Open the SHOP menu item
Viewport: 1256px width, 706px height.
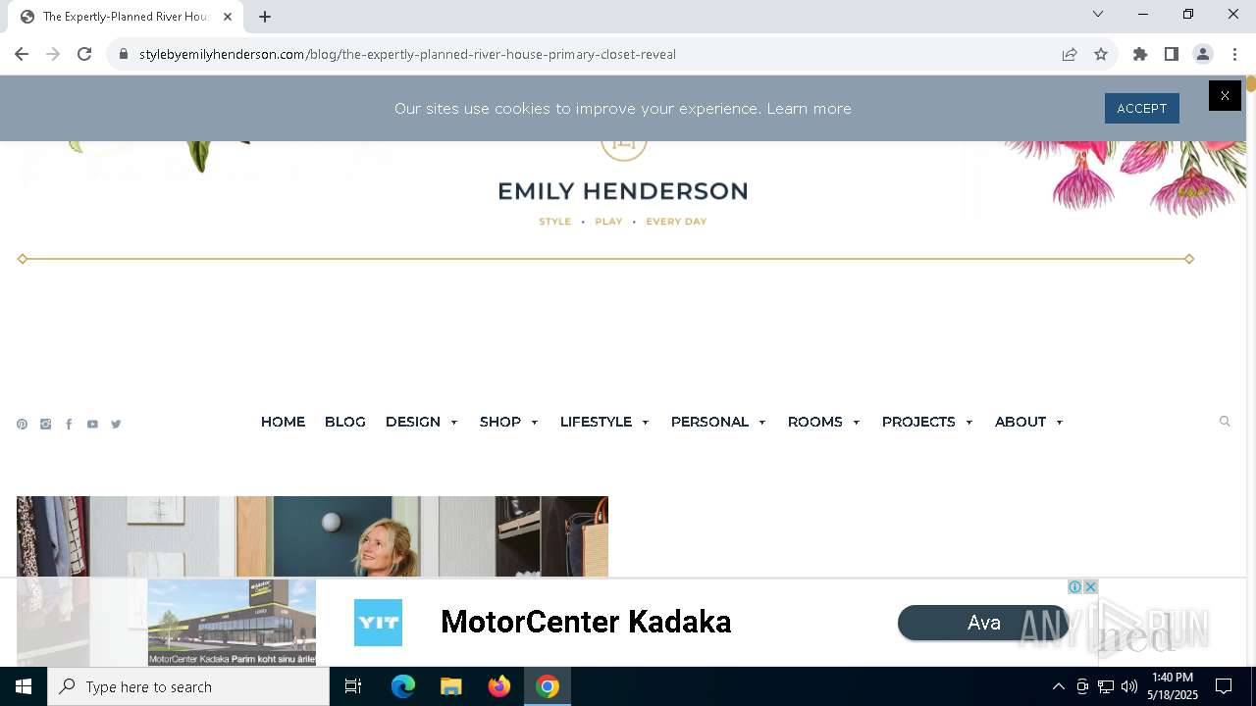(x=500, y=422)
